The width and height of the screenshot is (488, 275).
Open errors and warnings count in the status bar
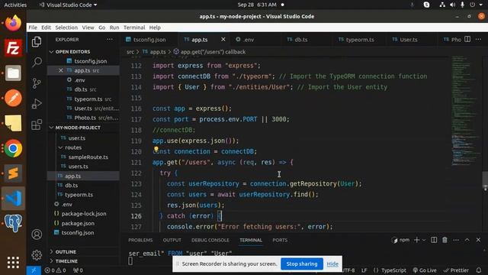55,270
